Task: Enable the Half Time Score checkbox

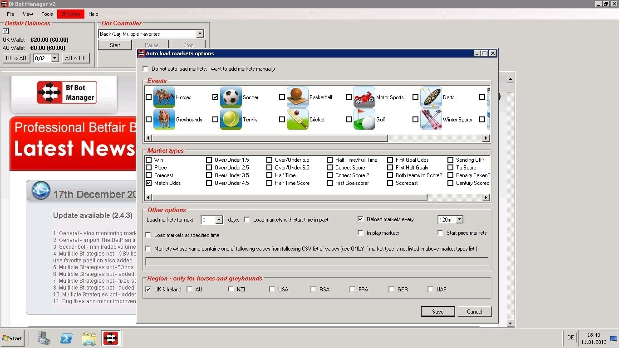Action: coord(270,183)
